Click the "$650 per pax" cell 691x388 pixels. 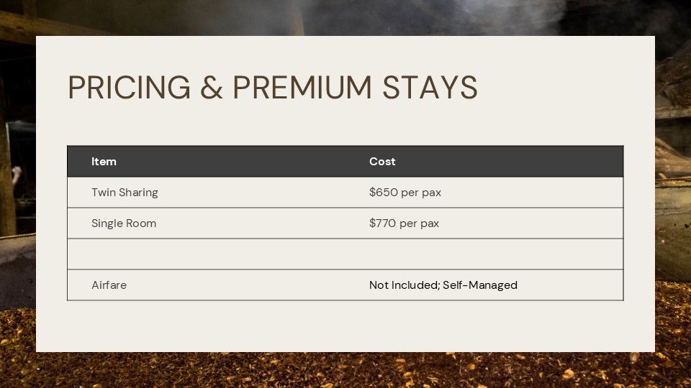(x=405, y=193)
